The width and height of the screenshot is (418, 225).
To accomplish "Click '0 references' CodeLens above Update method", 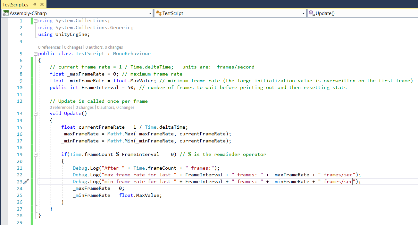I will pos(61,108).
